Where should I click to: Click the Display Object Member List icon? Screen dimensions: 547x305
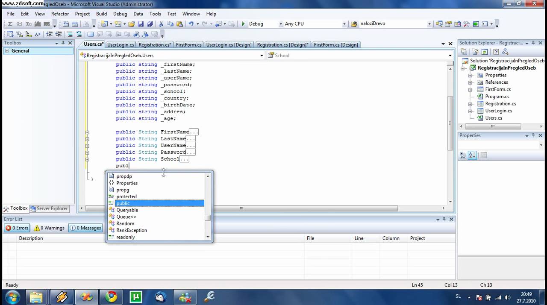pyautogui.click(x=10, y=34)
